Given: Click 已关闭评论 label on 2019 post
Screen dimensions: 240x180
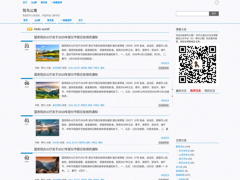Looking at the screenshot, I should pyautogui.click(x=164, y=105).
